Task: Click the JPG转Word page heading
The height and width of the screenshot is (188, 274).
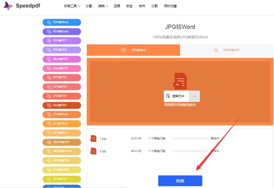Action: click(x=180, y=27)
